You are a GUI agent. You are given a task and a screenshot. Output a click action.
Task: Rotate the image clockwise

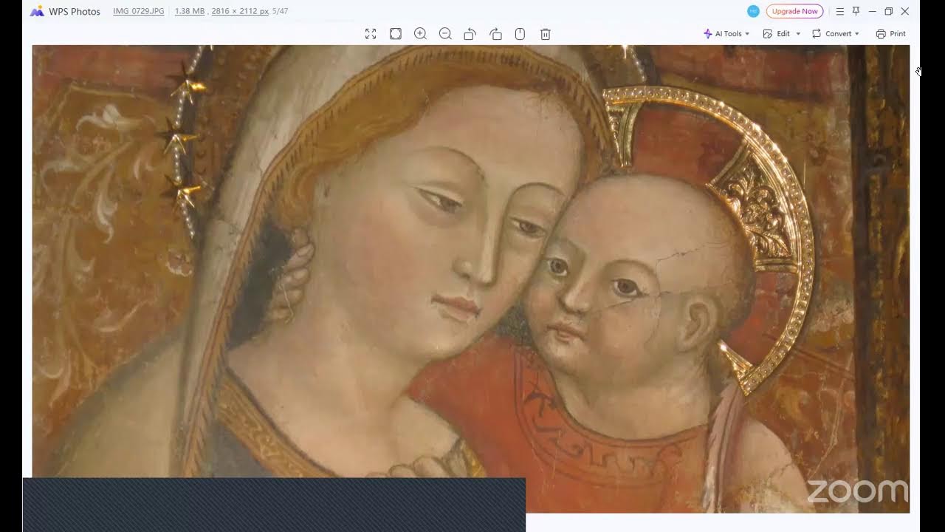point(495,34)
